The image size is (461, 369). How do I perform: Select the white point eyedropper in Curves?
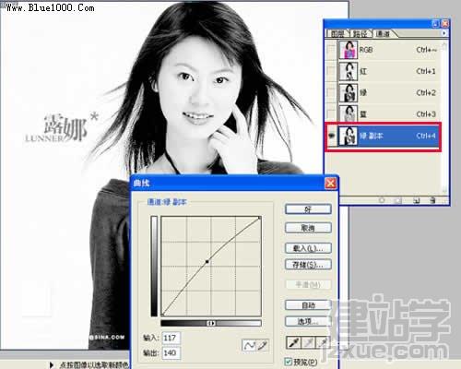[x=323, y=342]
